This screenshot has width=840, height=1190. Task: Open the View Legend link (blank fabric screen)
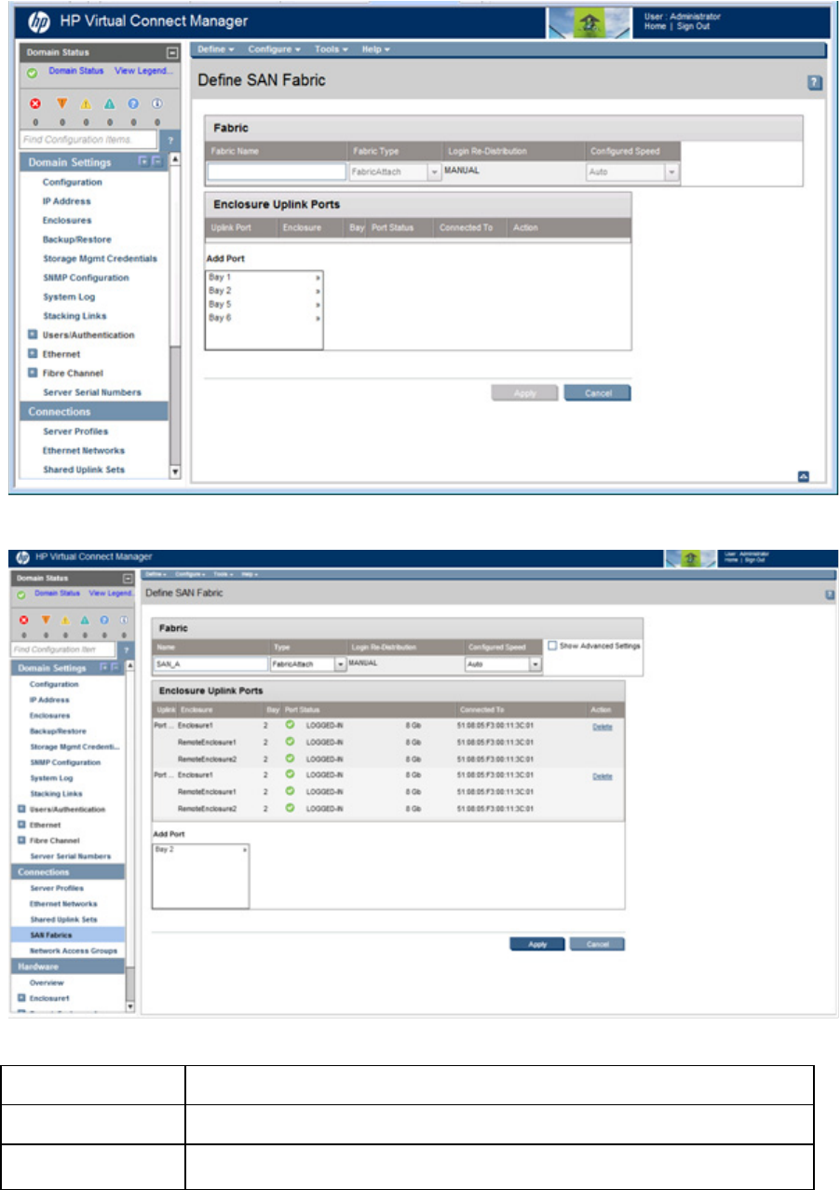tap(144, 71)
